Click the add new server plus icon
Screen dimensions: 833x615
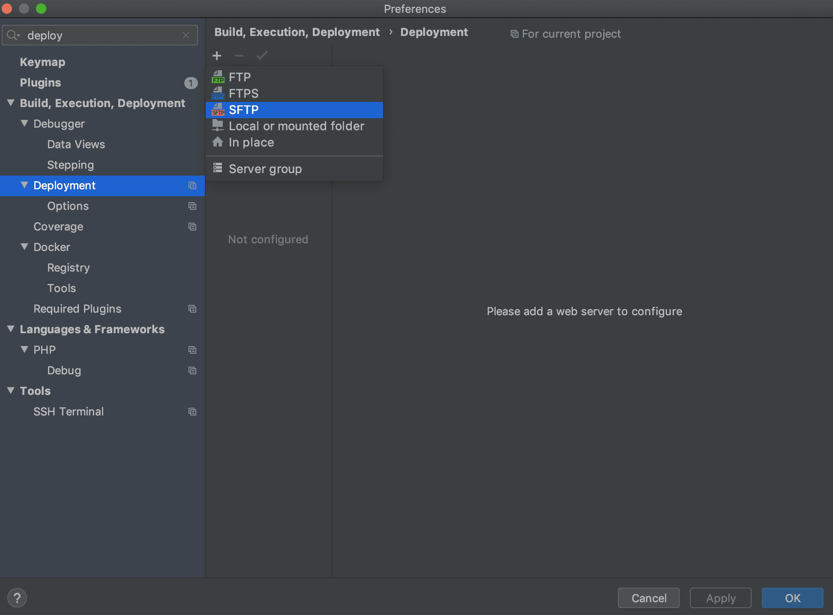217,55
